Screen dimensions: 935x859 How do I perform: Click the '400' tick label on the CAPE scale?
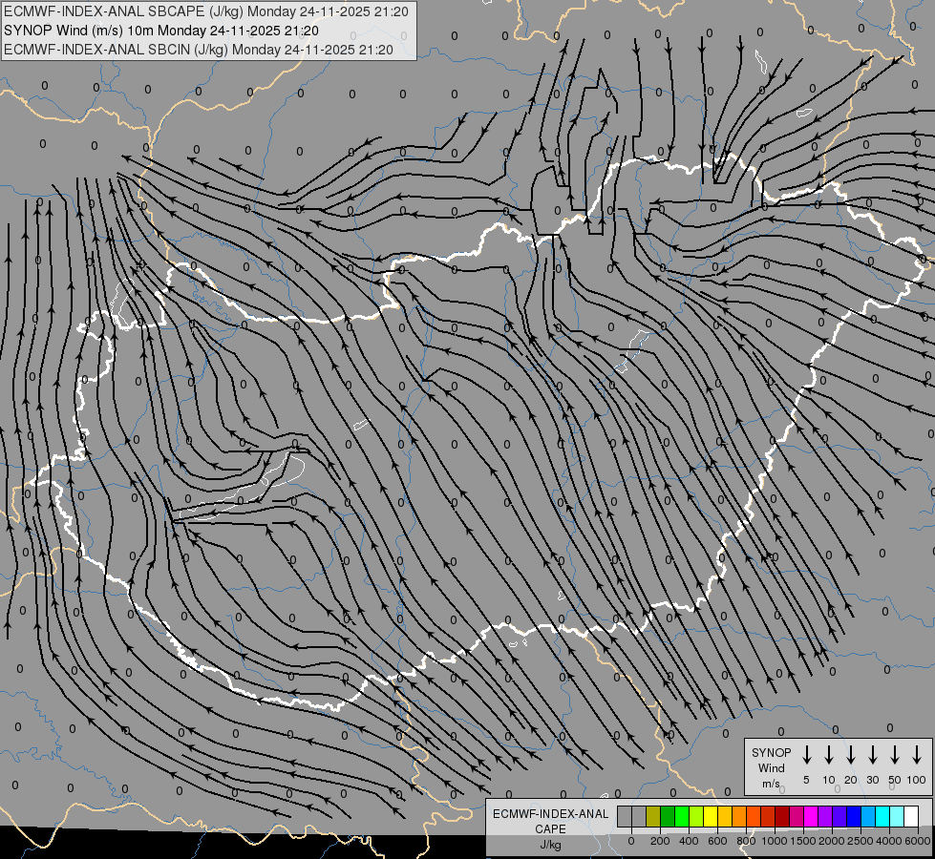[689, 841]
